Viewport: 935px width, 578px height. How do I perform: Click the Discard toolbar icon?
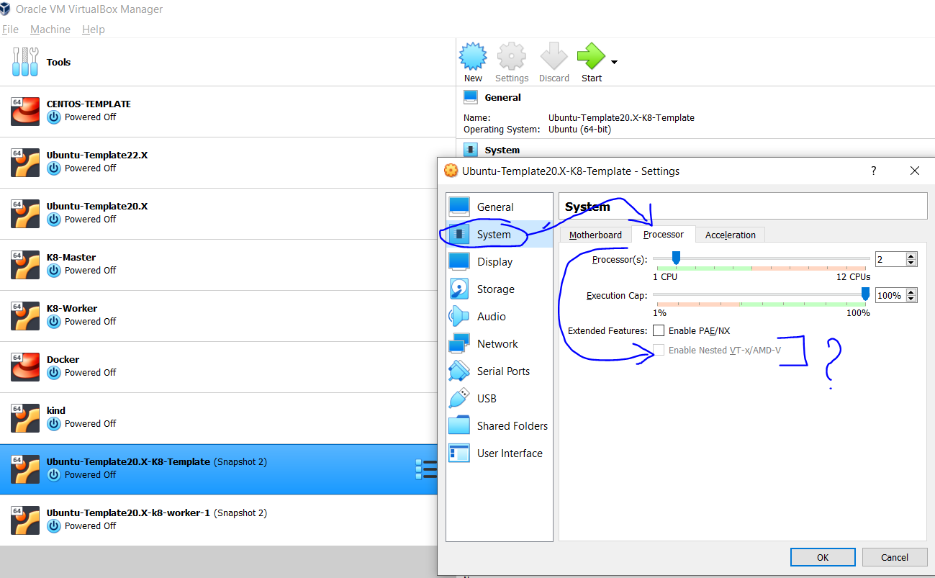(554, 56)
